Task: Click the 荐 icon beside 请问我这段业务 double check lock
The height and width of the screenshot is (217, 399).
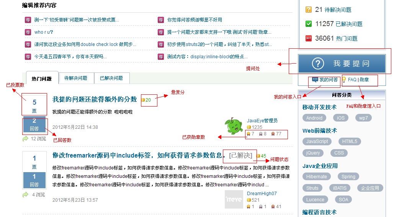Action: point(28,44)
